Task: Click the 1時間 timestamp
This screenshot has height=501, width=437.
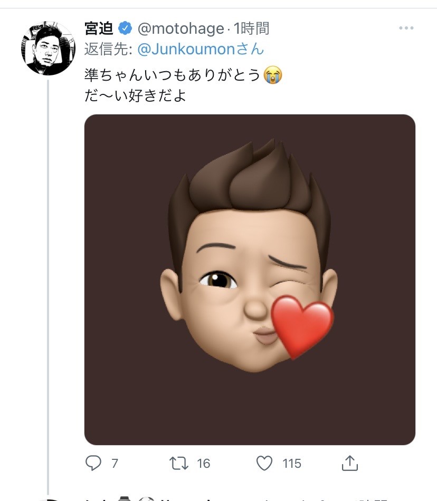Action: point(251,28)
